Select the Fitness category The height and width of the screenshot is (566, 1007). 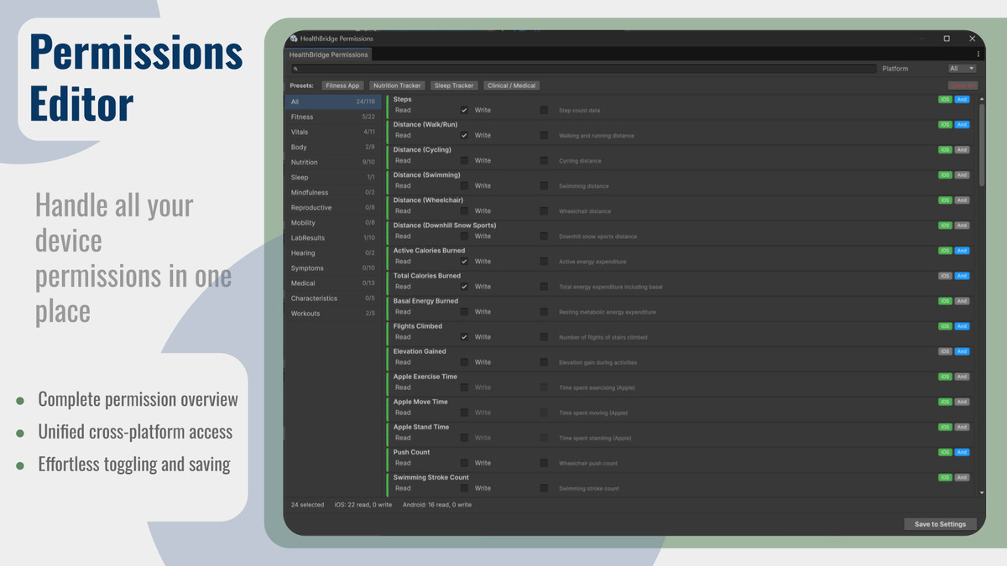[333, 117]
